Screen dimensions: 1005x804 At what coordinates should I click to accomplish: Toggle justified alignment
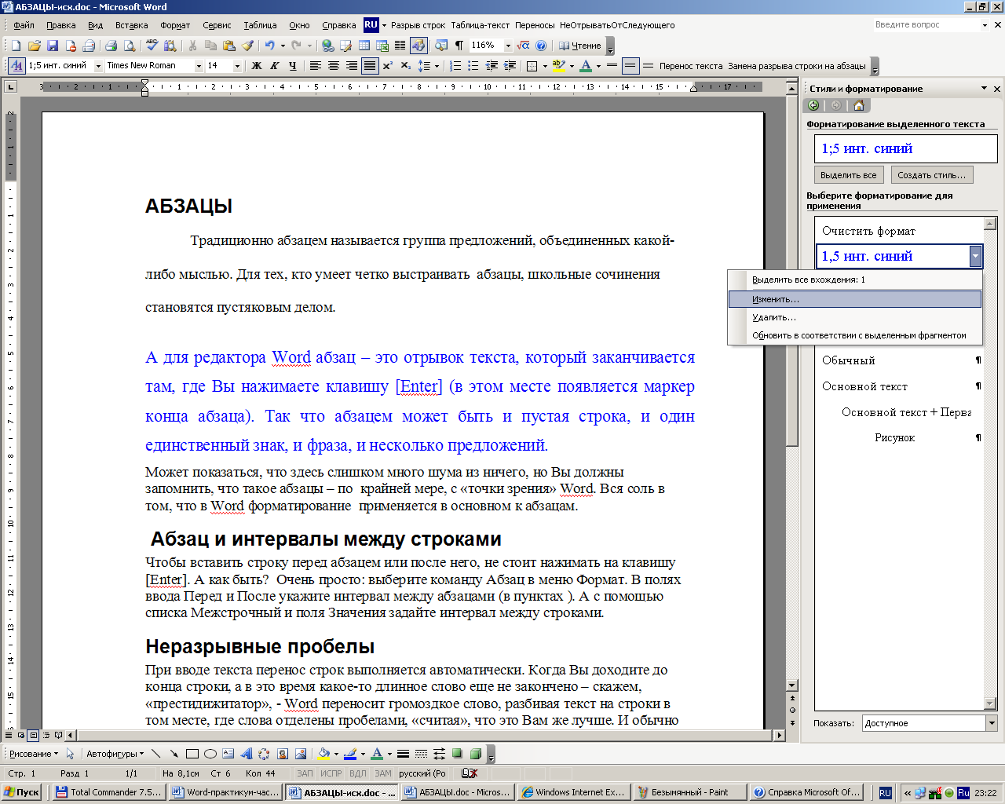(x=370, y=66)
